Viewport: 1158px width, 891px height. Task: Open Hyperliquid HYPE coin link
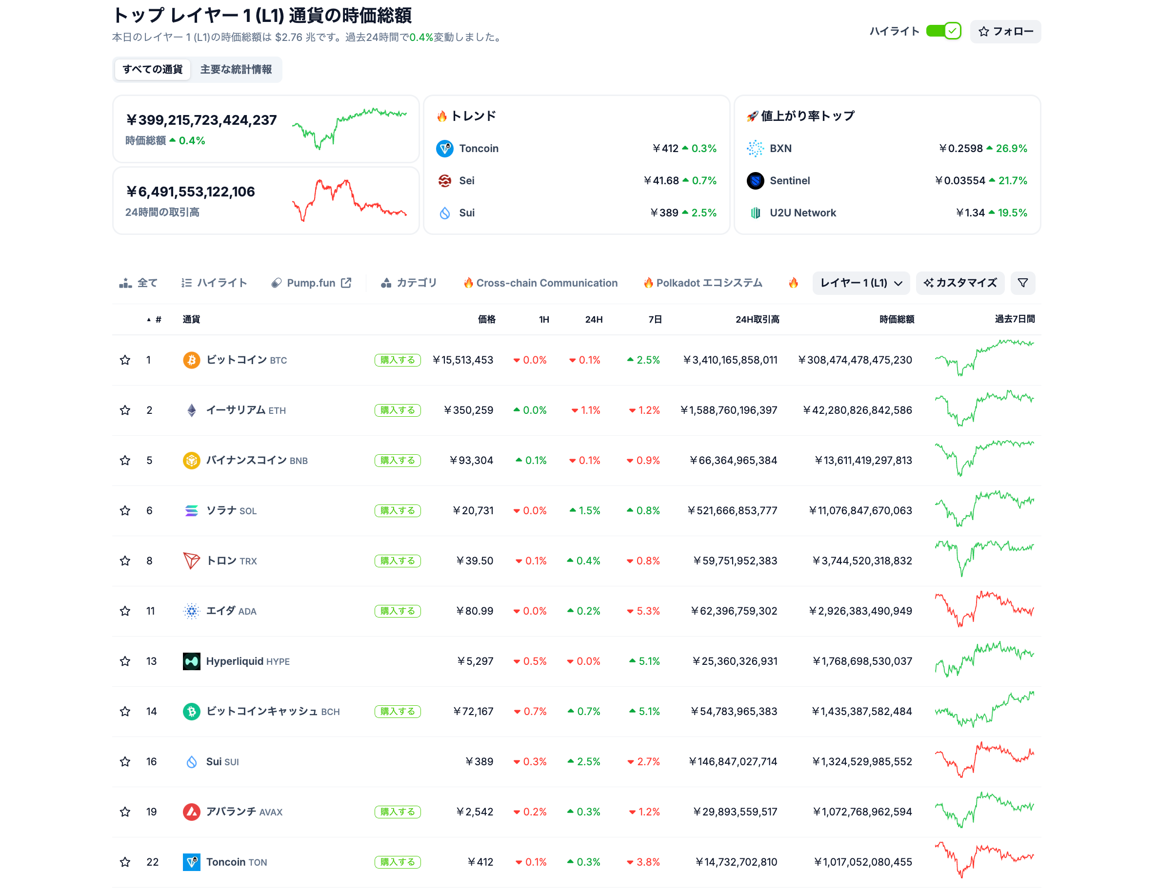click(x=248, y=661)
